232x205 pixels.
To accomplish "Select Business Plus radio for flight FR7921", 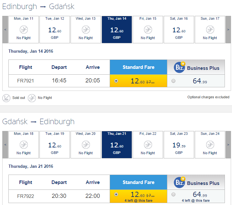I will coord(173,81).
